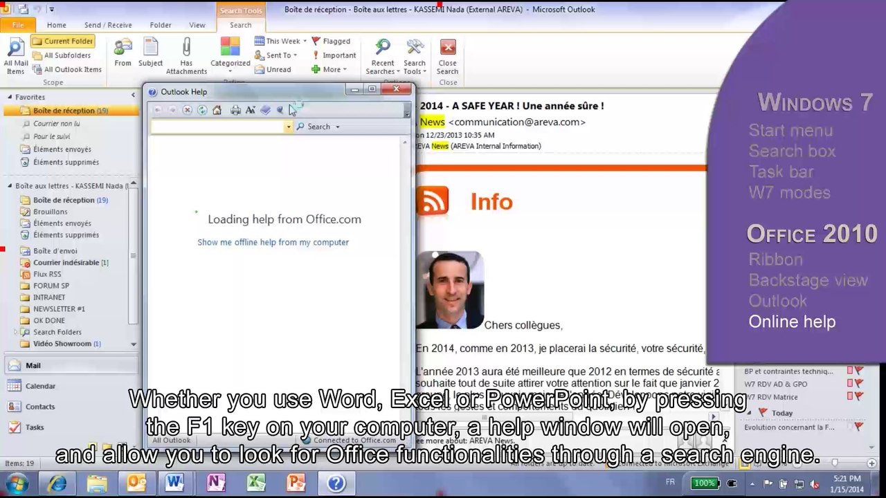
Task: Open This Week dropdown
Action: [x=280, y=41]
